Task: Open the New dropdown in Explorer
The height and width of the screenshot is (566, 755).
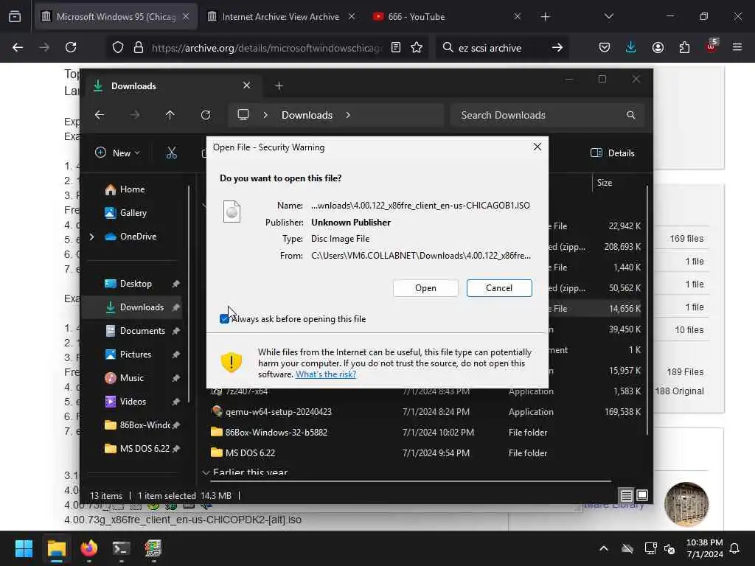Action: point(117,153)
